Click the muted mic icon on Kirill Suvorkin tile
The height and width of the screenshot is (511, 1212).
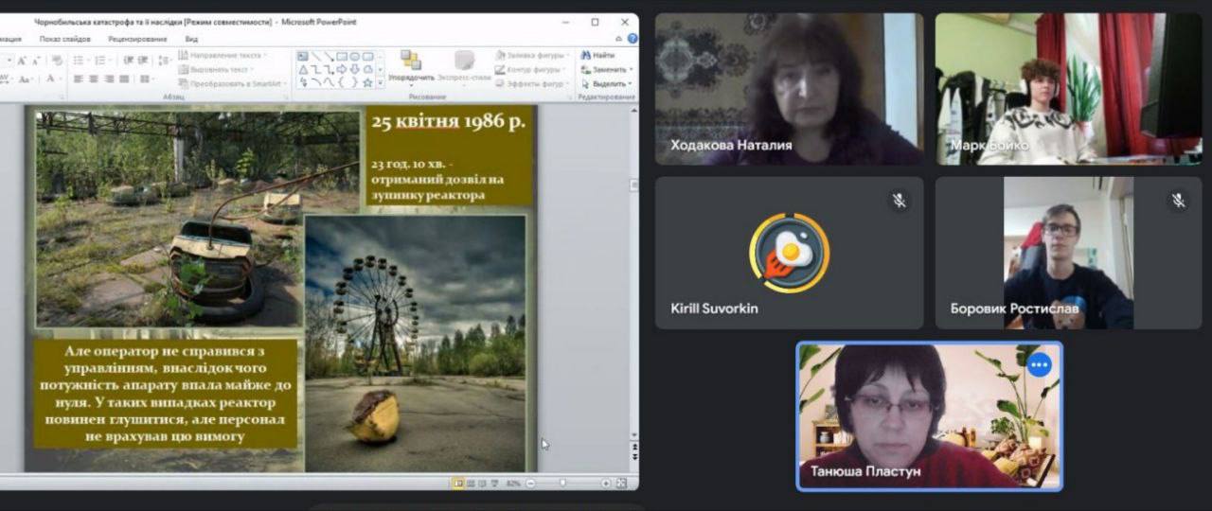pyautogui.click(x=899, y=200)
